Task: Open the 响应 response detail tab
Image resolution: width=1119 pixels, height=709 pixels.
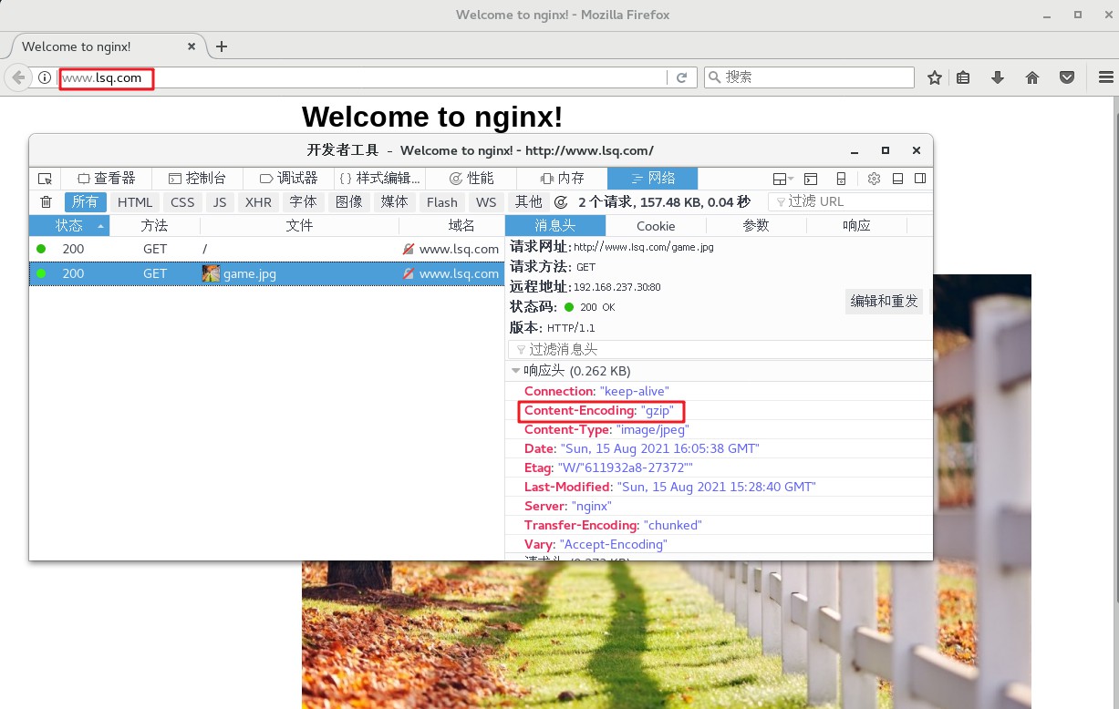Action: pyautogui.click(x=856, y=226)
